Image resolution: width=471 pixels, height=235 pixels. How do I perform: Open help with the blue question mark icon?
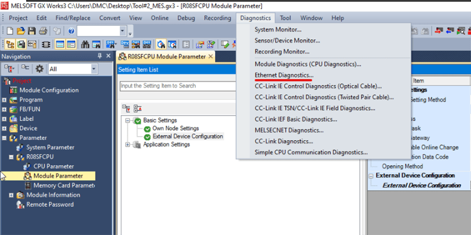71,31
